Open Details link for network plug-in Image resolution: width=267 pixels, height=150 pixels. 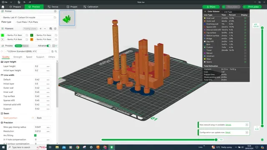pos(228,125)
